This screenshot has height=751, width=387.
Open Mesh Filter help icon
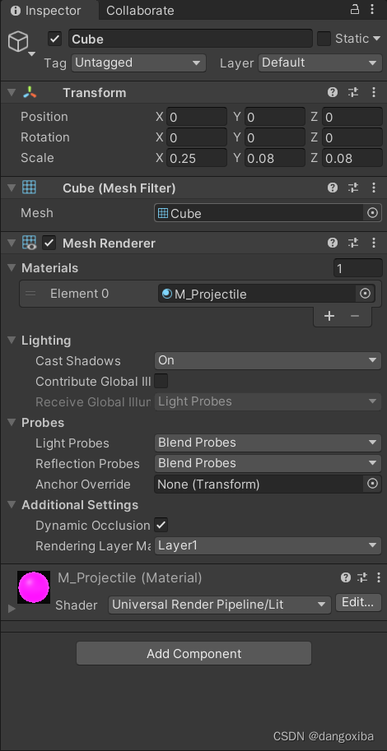tap(333, 188)
